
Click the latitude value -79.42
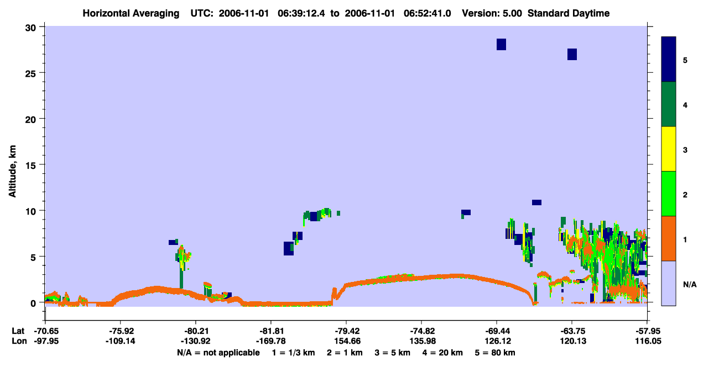(x=346, y=331)
